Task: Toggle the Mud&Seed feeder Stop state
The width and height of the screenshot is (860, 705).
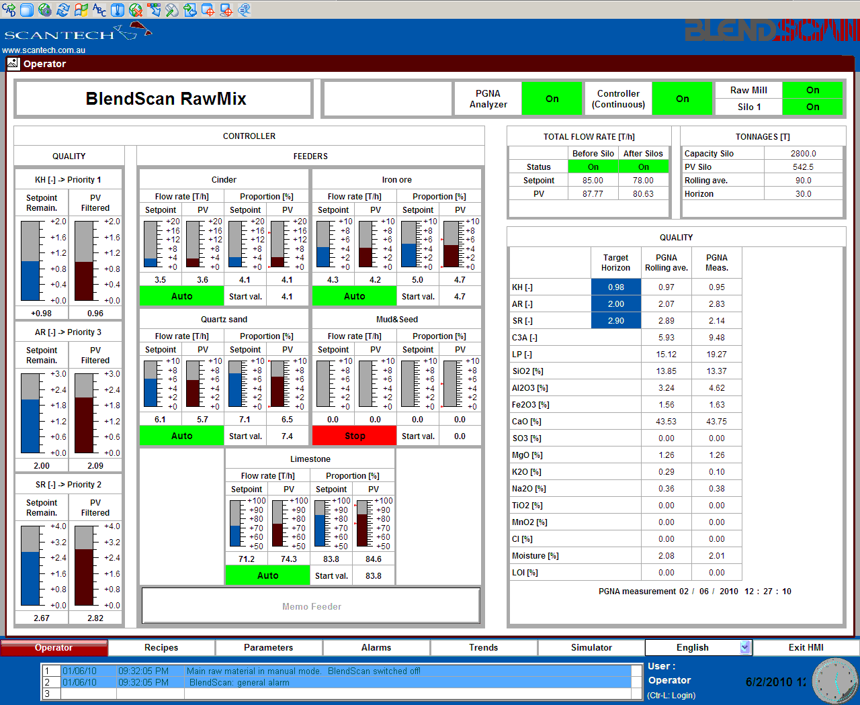Action: [x=354, y=436]
